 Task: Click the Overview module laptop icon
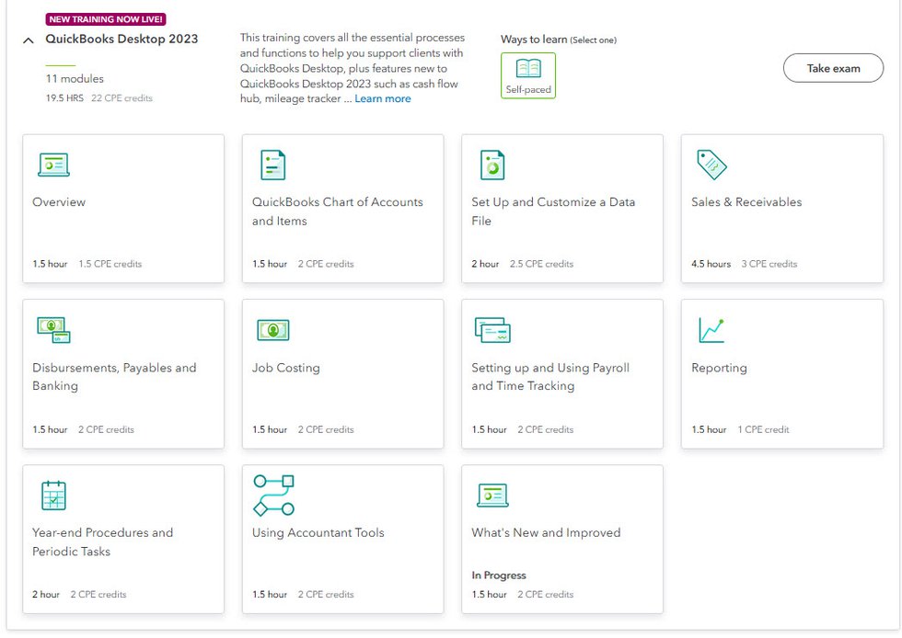coord(53,165)
